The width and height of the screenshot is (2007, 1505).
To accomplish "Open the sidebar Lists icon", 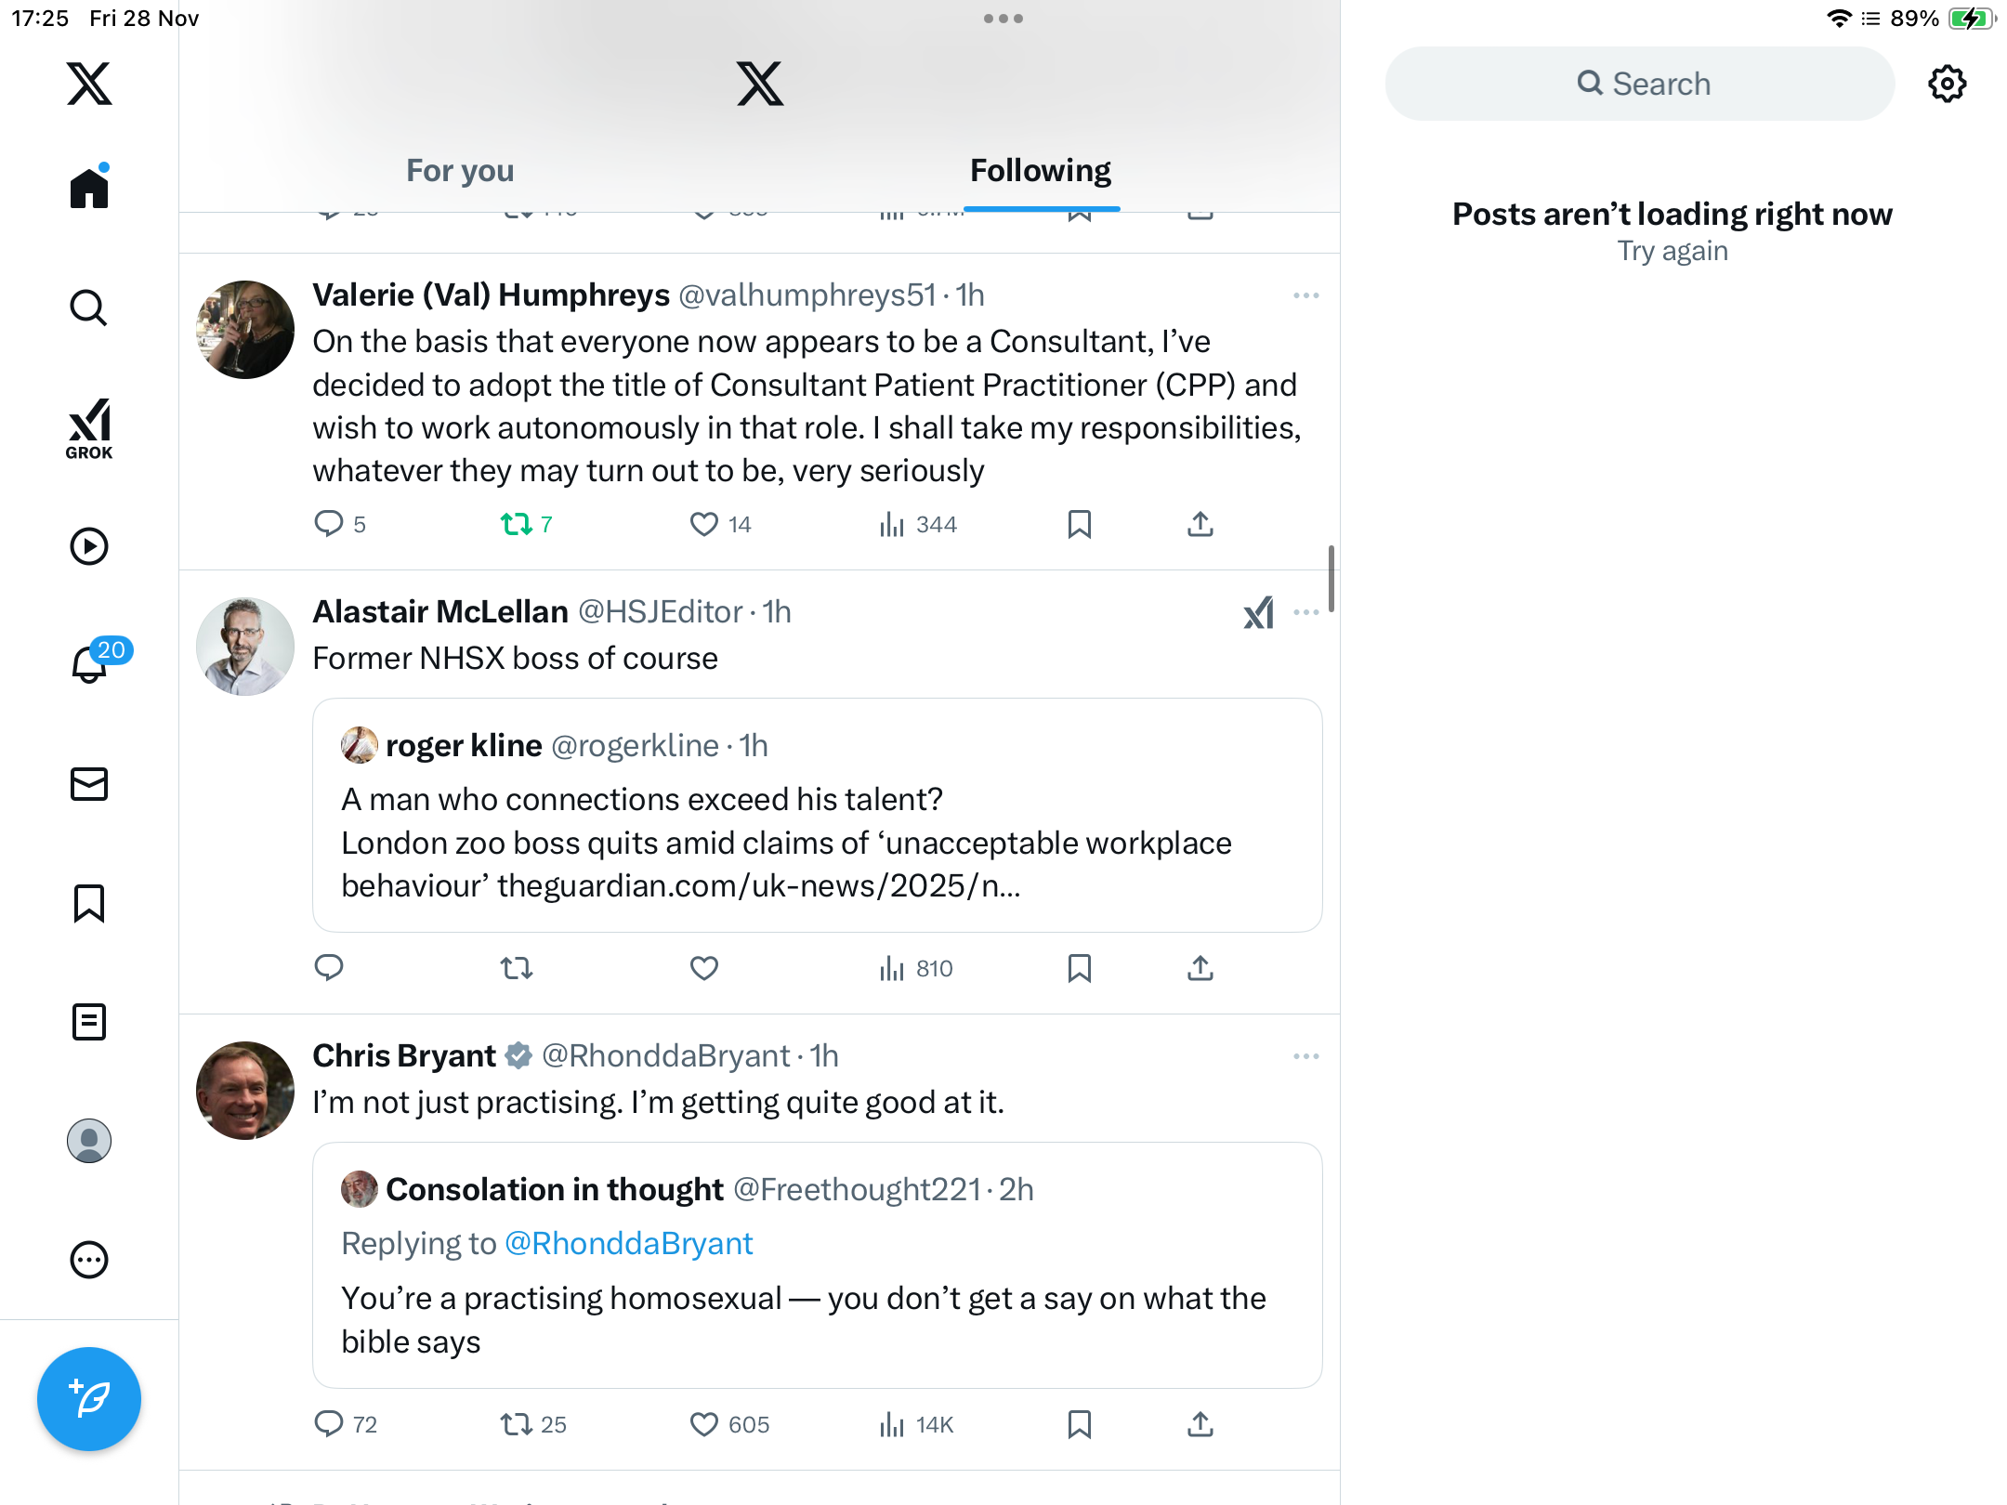I will point(89,1022).
